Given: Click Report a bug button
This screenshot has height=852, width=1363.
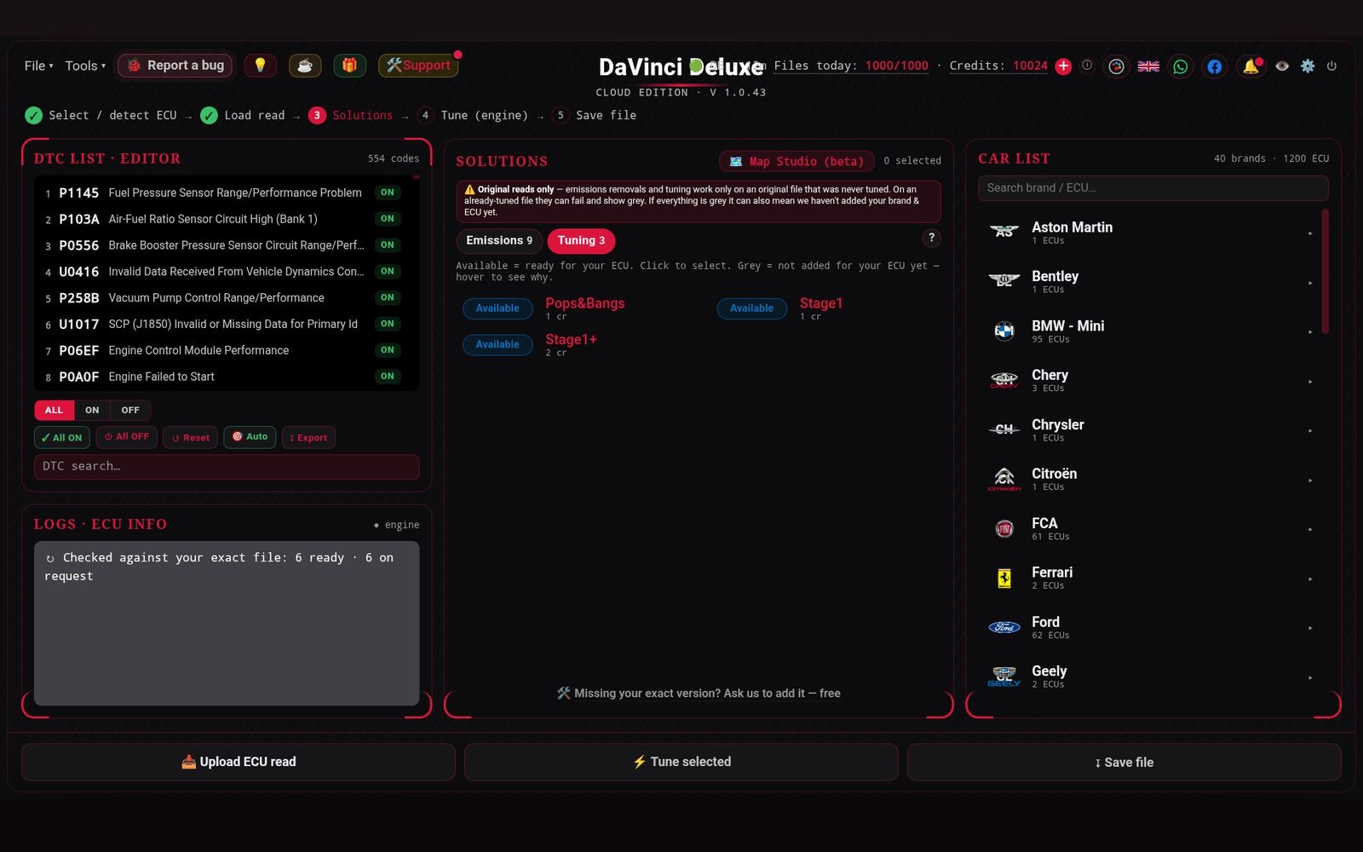Looking at the screenshot, I should point(175,66).
